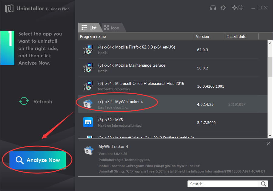Click the Microsoft Office Professional Plus icon
Screen dimensions: 273x191
click(x=88, y=86)
